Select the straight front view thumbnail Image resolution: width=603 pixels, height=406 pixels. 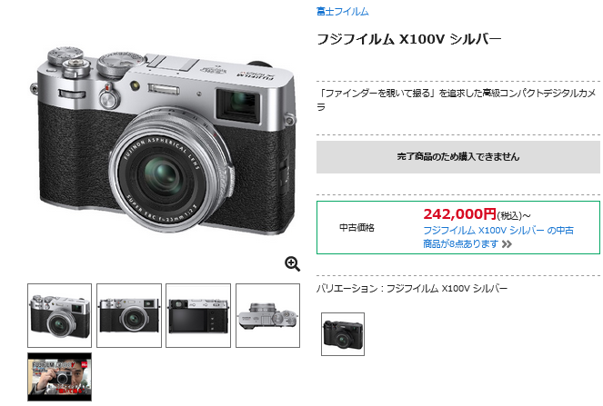(129, 316)
